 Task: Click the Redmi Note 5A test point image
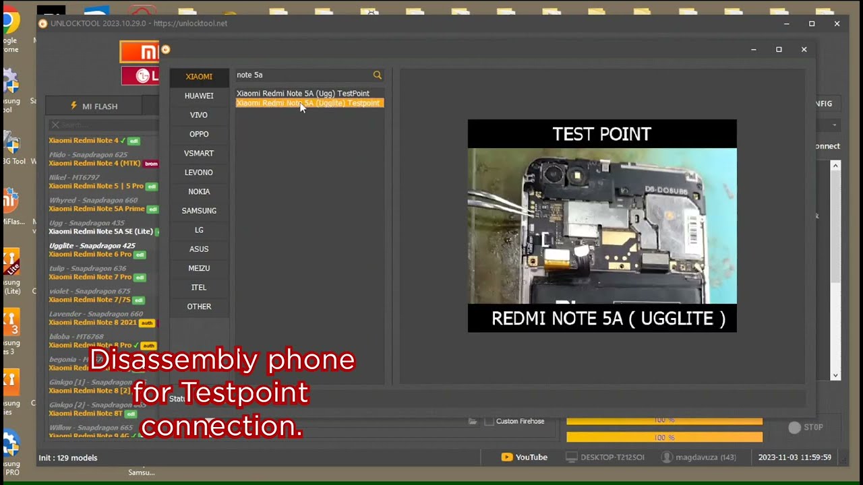pos(602,226)
